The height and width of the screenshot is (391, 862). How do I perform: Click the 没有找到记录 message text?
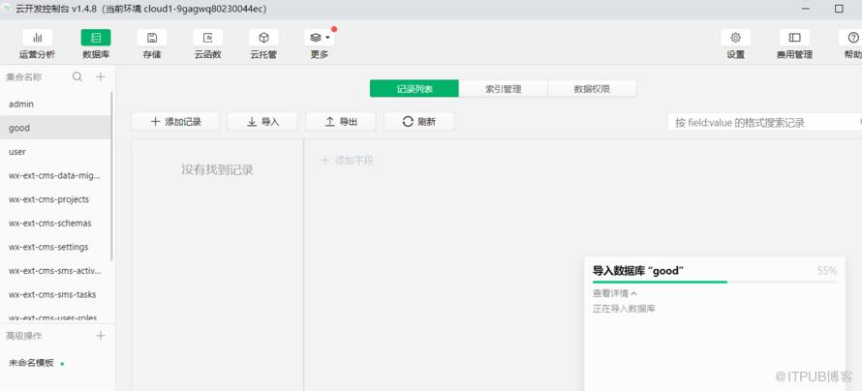217,170
